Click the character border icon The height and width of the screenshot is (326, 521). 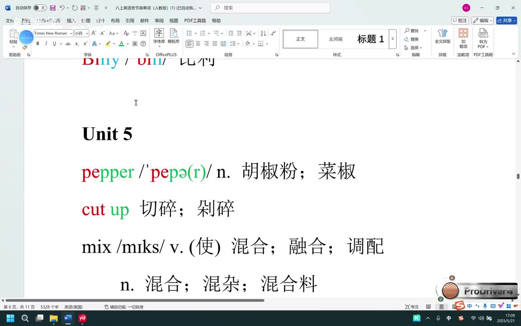[143, 33]
